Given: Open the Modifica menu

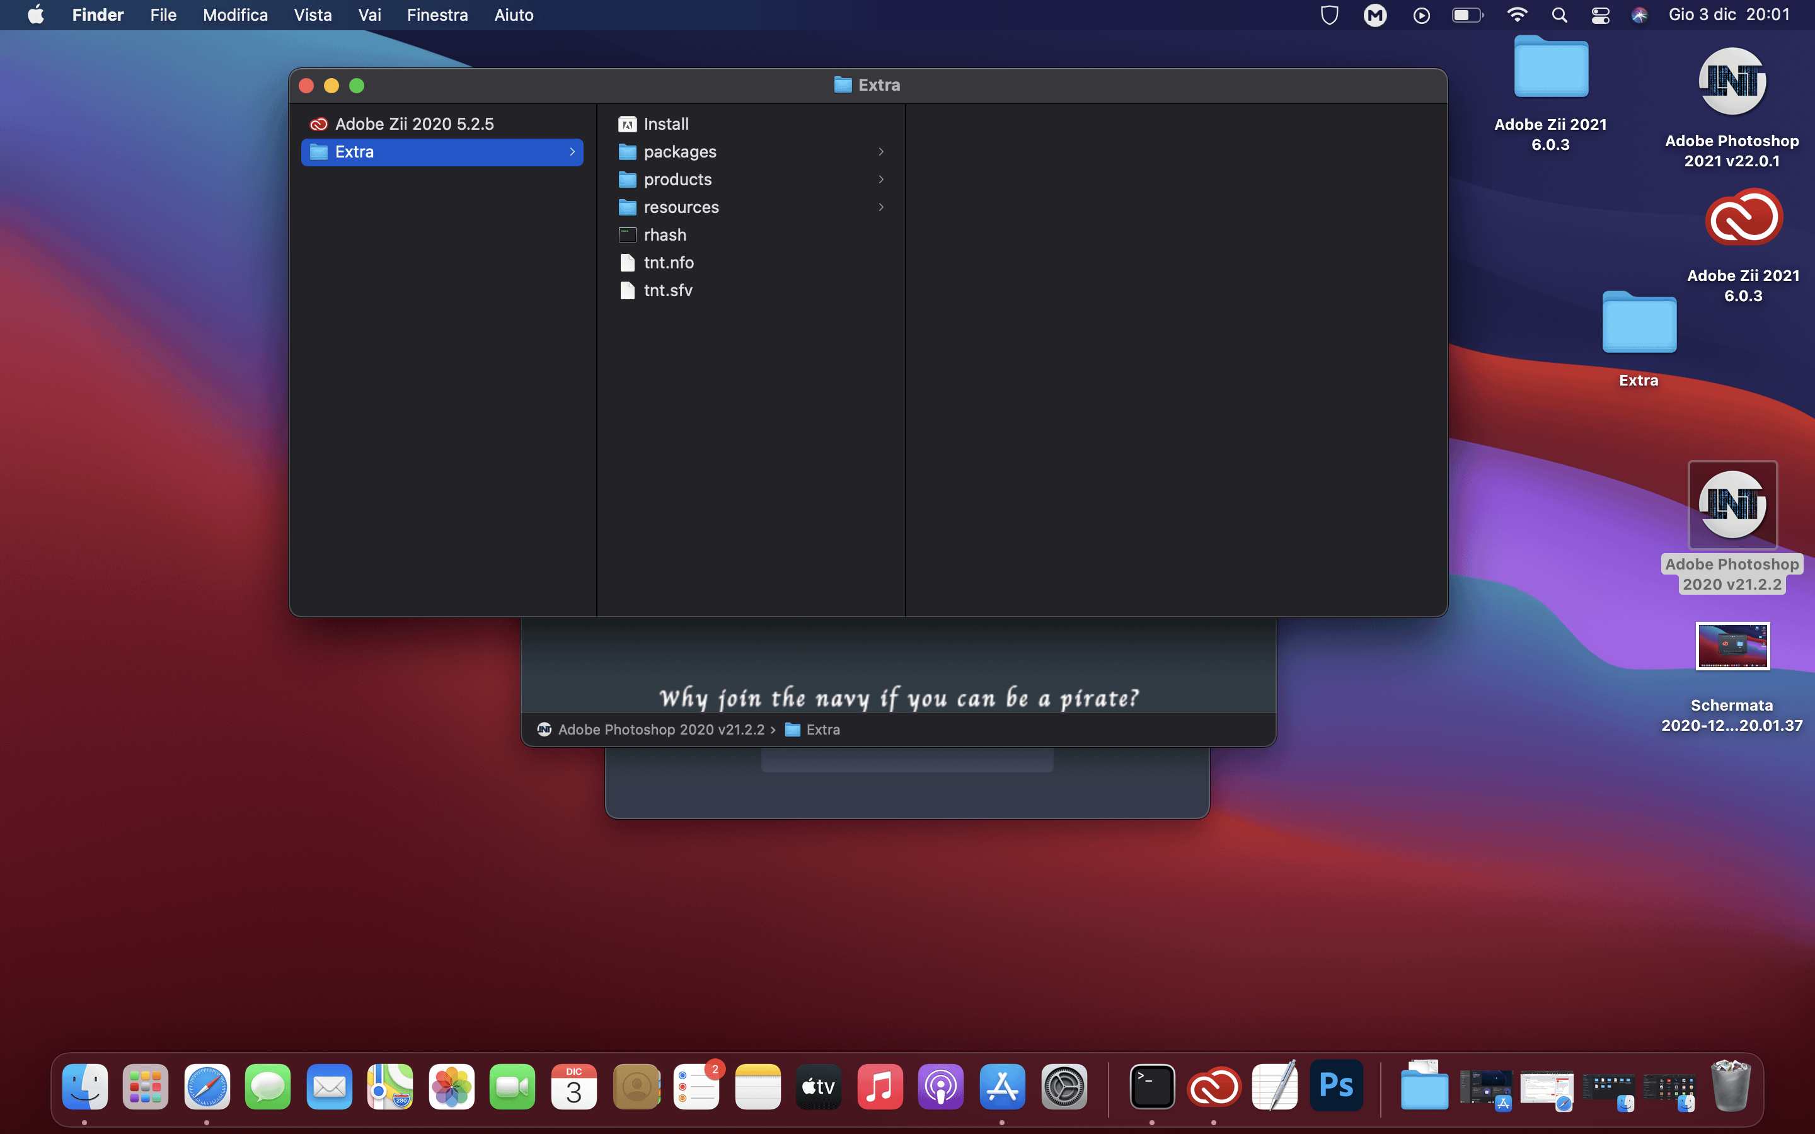Looking at the screenshot, I should (x=236, y=15).
